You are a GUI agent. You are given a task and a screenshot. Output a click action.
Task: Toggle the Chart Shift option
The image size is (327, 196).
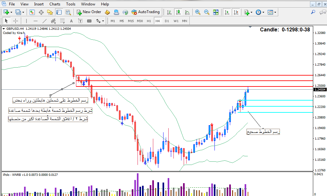pyautogui.click(x=236, y=12)
